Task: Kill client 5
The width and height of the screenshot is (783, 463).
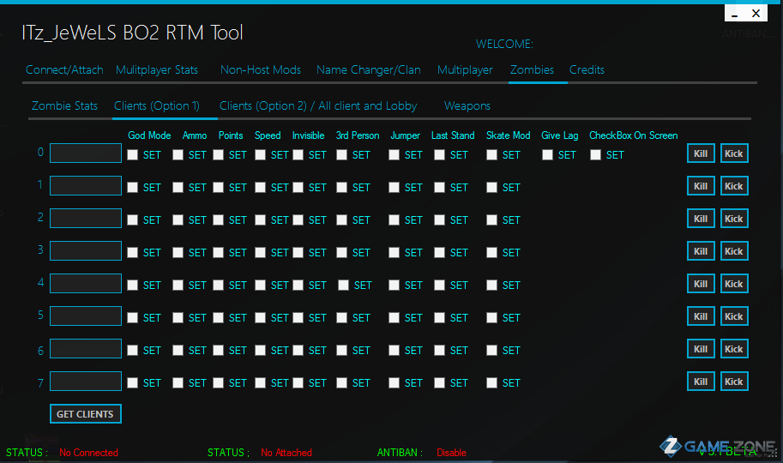Action: [x=701, y=316]
